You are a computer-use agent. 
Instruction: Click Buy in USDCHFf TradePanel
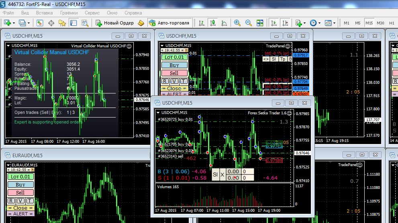pos(174,65)
